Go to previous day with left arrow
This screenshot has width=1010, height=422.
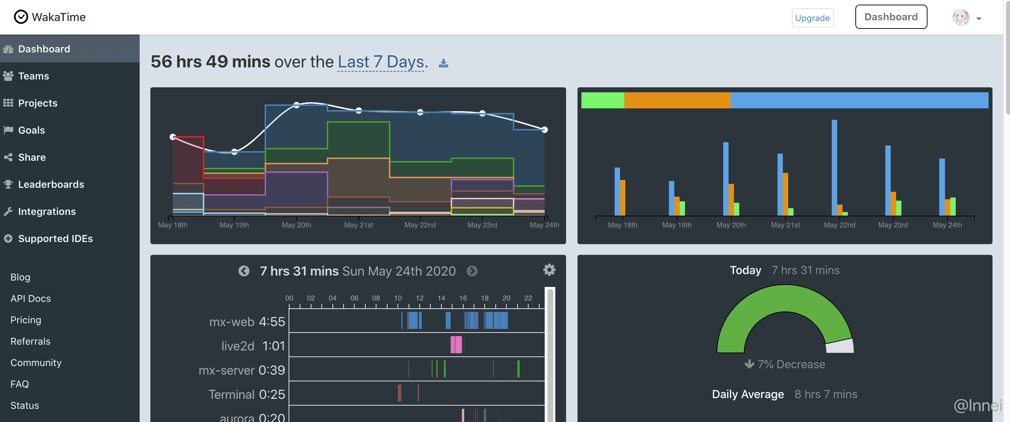244,271
